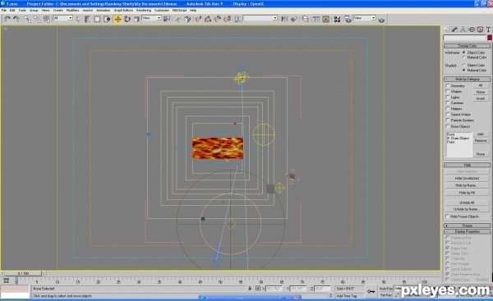The width and height of the screenshot is (493, 301).
Task: Toggle the Angle Snap icon
Action: click(x=208, y=19)
